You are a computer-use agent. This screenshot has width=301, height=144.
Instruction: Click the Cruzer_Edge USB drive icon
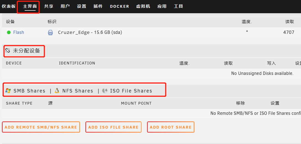[50, 32]
